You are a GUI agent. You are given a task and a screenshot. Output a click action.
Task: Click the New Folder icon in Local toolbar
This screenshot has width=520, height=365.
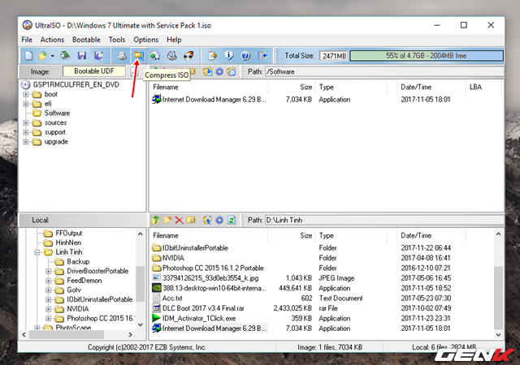click(x=167, y=220)
